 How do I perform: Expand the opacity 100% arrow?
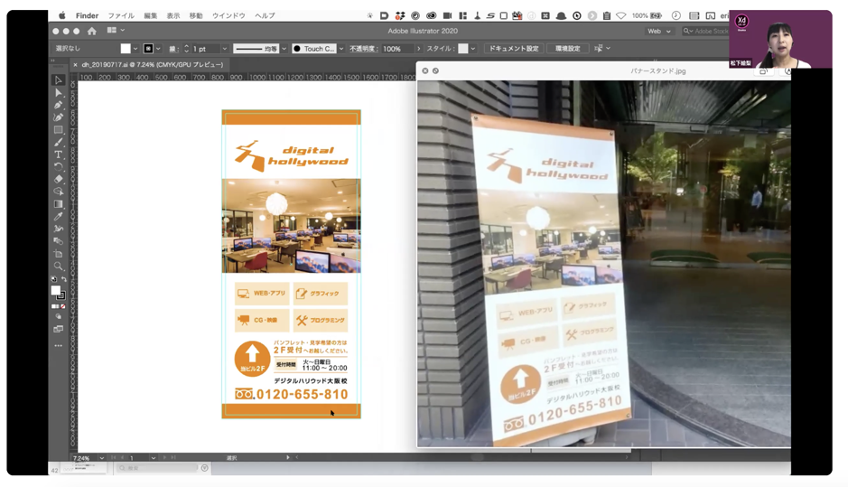[x=418, y=49]
